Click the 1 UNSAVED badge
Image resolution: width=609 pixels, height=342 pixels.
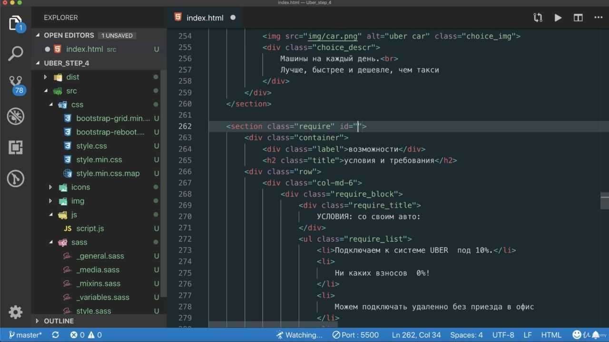pyautogui.click(x=118, y=36)
